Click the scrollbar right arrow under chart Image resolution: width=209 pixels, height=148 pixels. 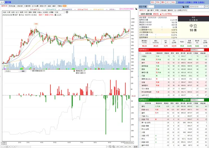[x=107, y=147]
